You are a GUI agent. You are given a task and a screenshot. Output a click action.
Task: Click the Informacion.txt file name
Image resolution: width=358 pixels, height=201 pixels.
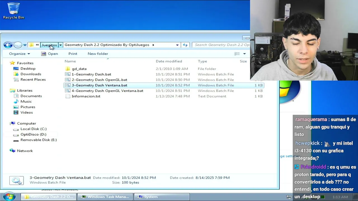[x=86, y=96]
